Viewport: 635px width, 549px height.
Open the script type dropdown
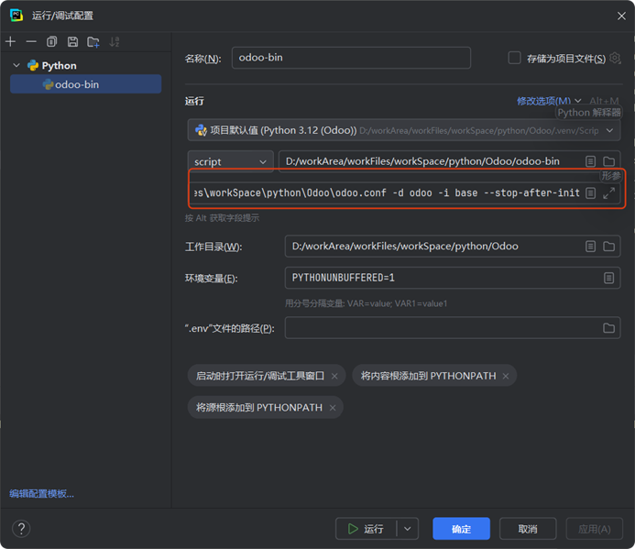click(x=230, y=161)
